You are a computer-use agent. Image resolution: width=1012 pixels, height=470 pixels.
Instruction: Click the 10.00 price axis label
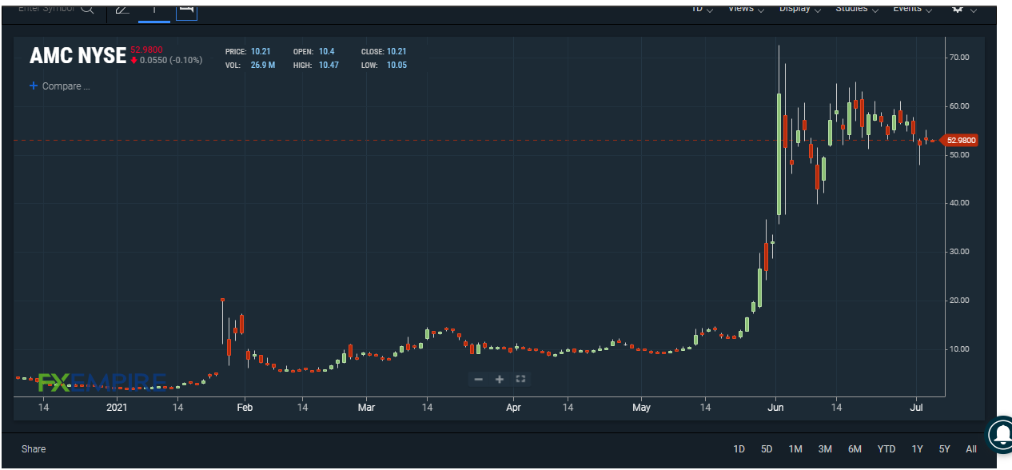(959, 349)
